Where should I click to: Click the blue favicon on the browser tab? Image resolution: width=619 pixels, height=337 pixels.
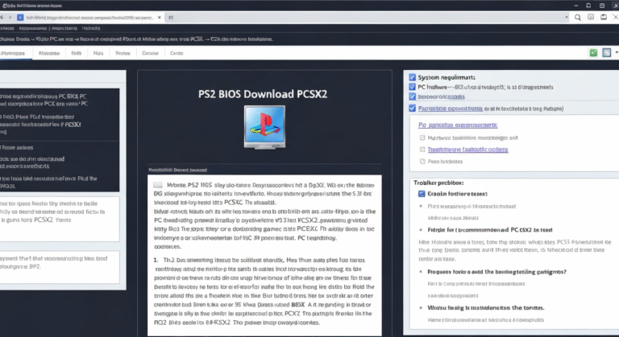[20, 18]
